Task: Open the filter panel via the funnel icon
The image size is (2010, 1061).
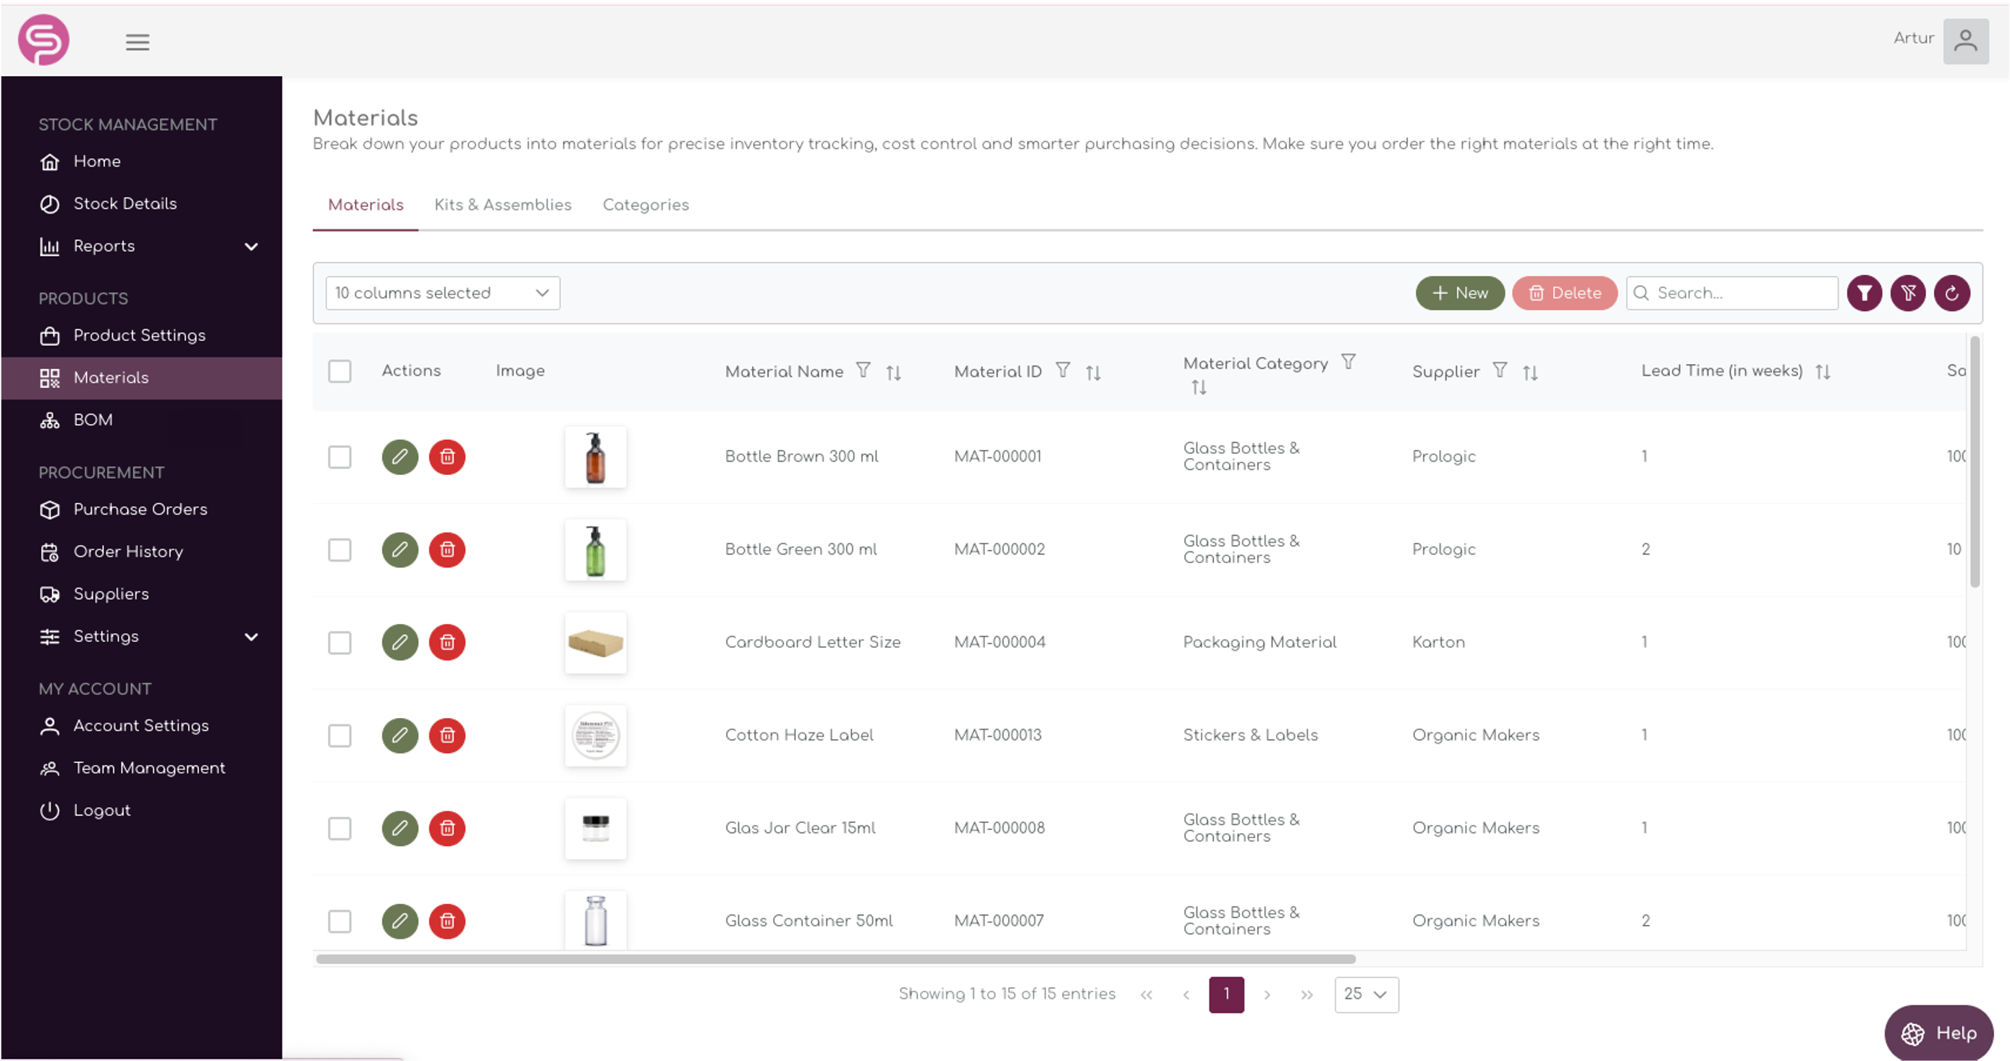Action: (x=1865, y=292)
